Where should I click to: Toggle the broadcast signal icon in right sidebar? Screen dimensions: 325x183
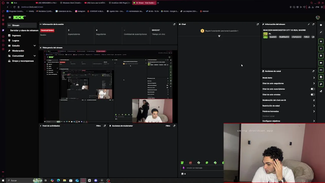pyautogui.click(x=321, y=70)
